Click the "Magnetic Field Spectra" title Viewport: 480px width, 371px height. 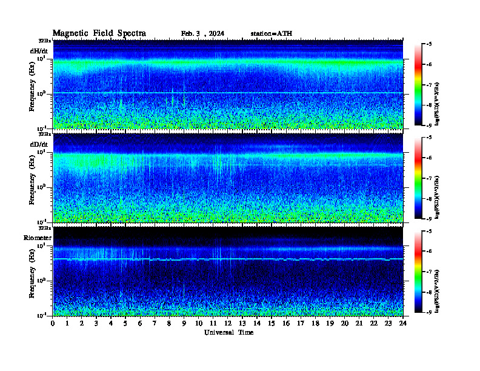pos(99,33)
